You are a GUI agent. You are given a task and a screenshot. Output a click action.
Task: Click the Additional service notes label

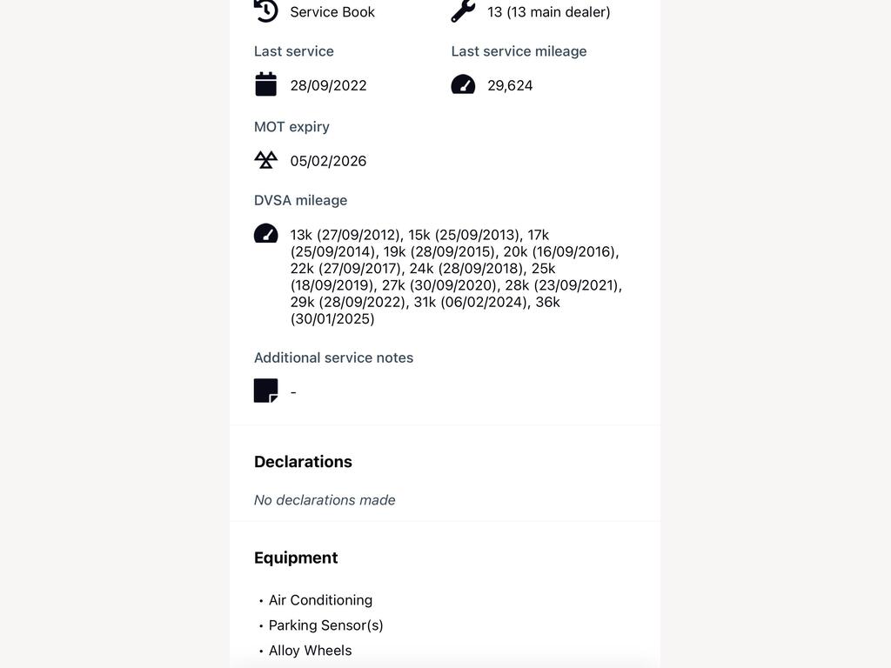tap(333, 357)
